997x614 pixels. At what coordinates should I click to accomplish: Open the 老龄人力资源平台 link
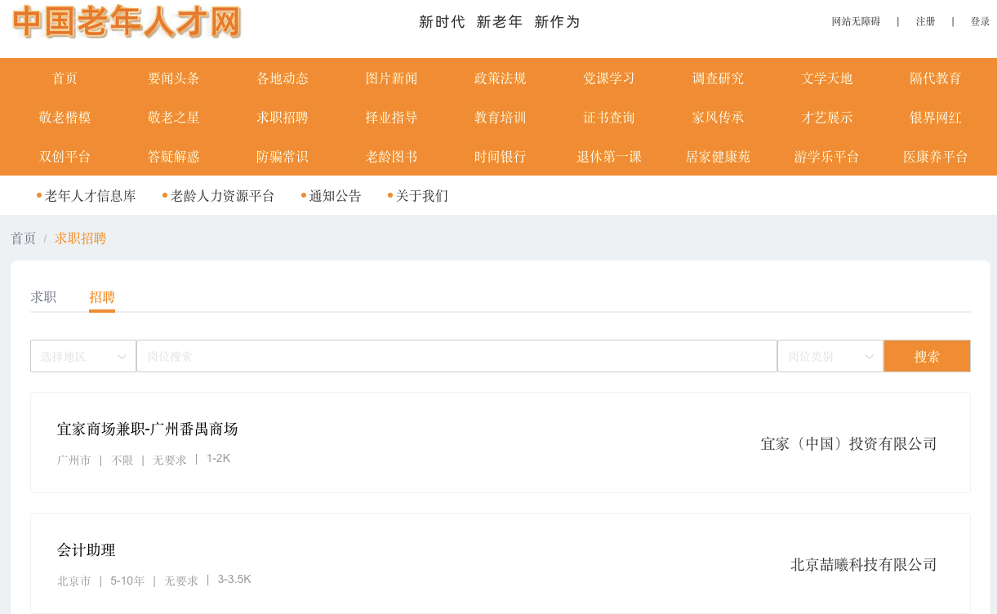(x=222, y=196)
